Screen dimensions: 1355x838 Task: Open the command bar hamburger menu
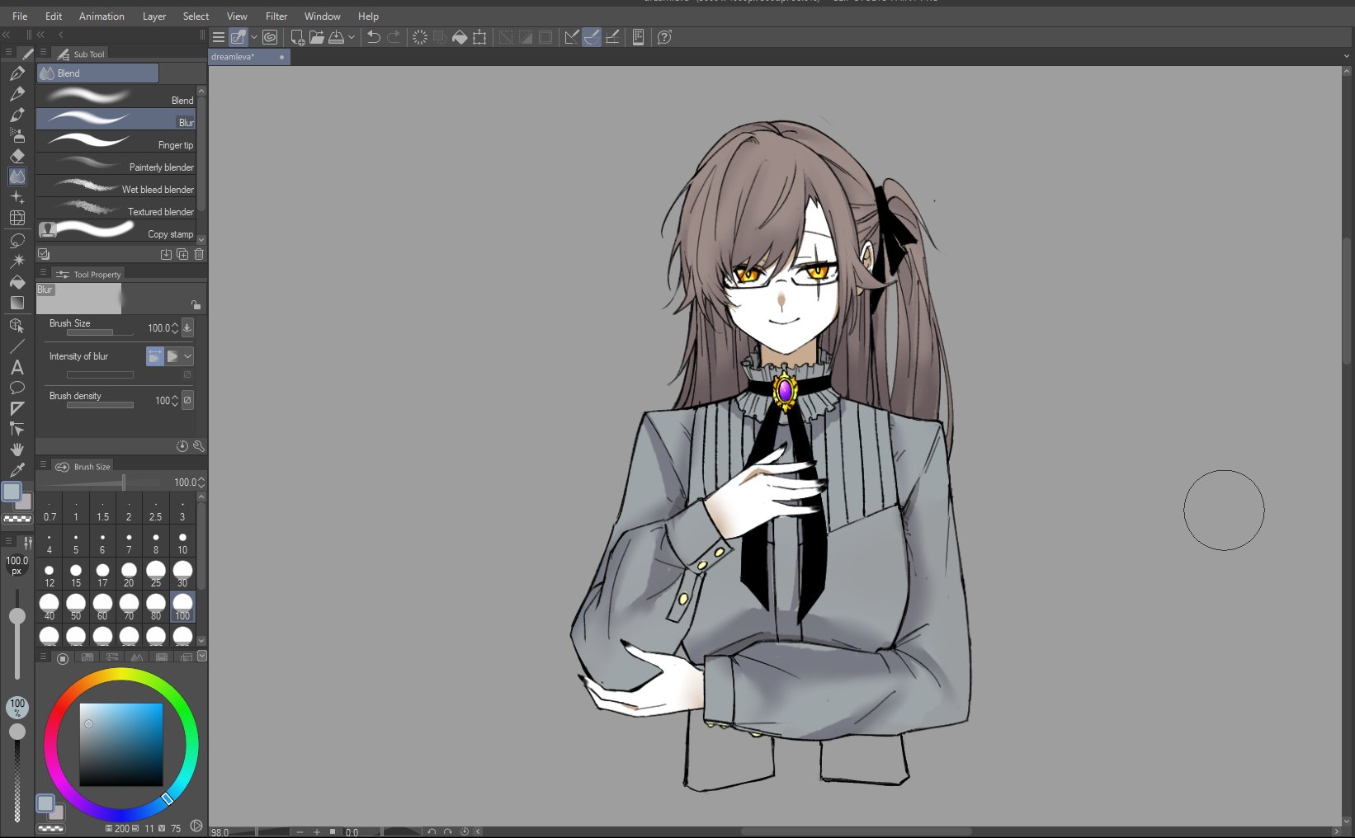[219, 37]
